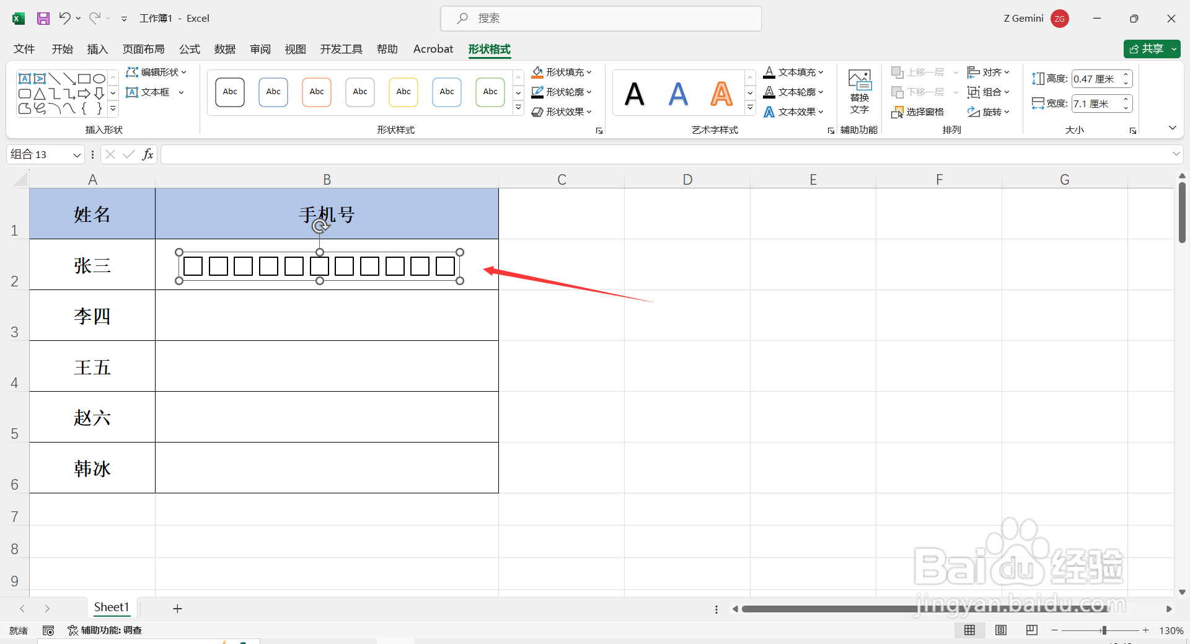The width and height of the screenshot is (1190, 644).
Task: Open the 编辑形状 dropdown
Action: point(156,71)
